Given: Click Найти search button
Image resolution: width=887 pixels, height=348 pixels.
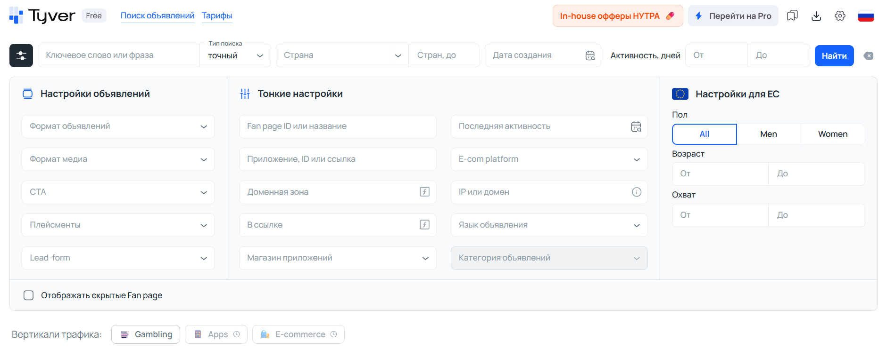Looking at the screenshot, I should point(834,55).
